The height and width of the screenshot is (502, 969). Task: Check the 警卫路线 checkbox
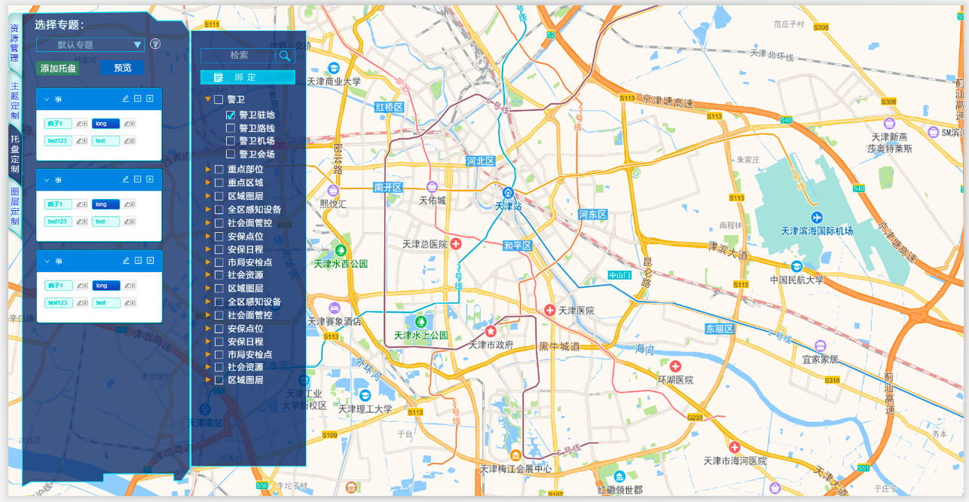231,128
